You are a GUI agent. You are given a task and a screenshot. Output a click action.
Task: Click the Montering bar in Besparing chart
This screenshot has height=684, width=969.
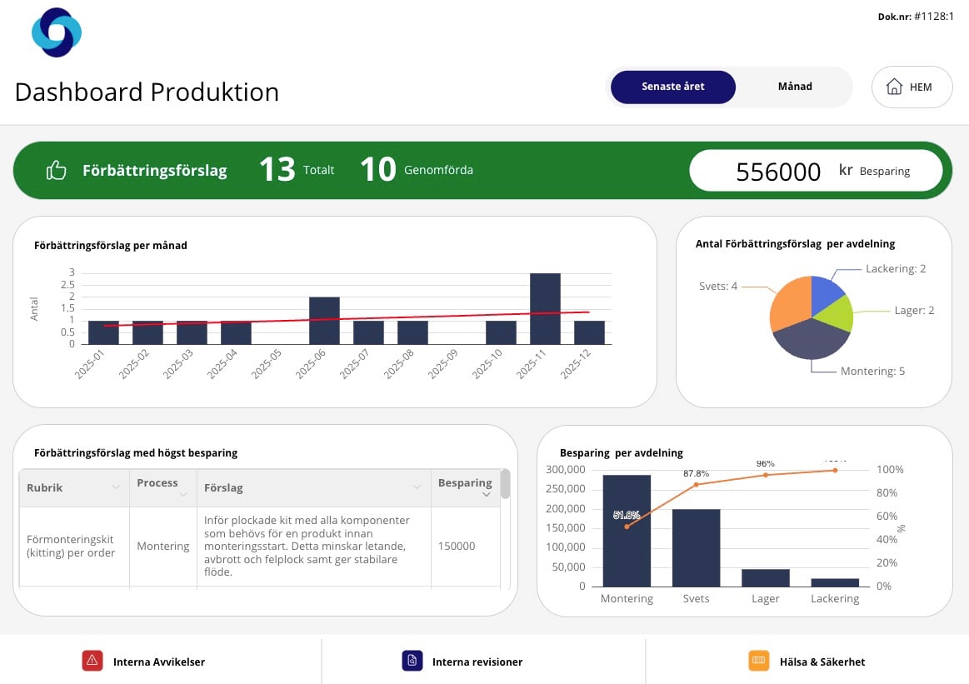click(627, 530)
